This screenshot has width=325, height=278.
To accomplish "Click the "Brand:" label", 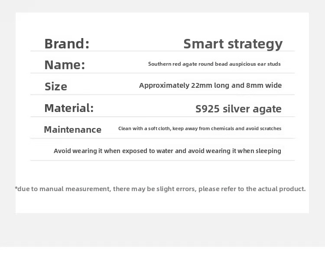I will click(x=67, y=44).
